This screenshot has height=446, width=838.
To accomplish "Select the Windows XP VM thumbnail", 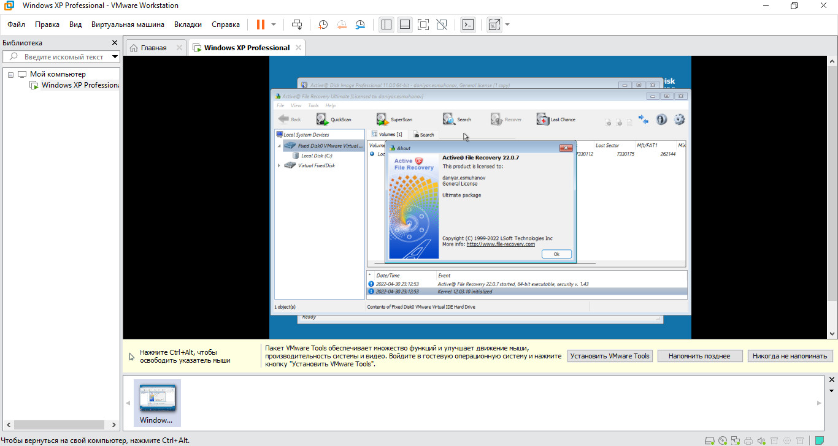I will [157, 403].
